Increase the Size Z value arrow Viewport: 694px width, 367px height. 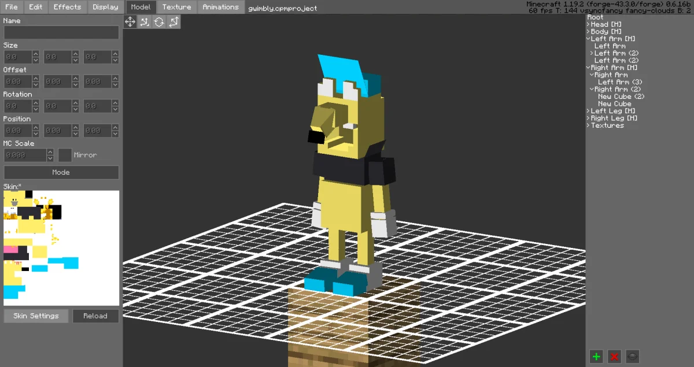pos(116,54)
